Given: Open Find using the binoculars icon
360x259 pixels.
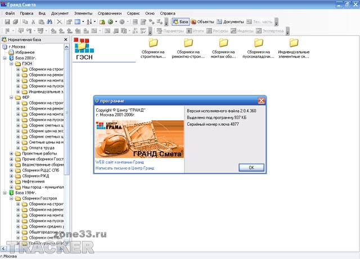Looking at the screenshot, I should [x=49, y=22].
